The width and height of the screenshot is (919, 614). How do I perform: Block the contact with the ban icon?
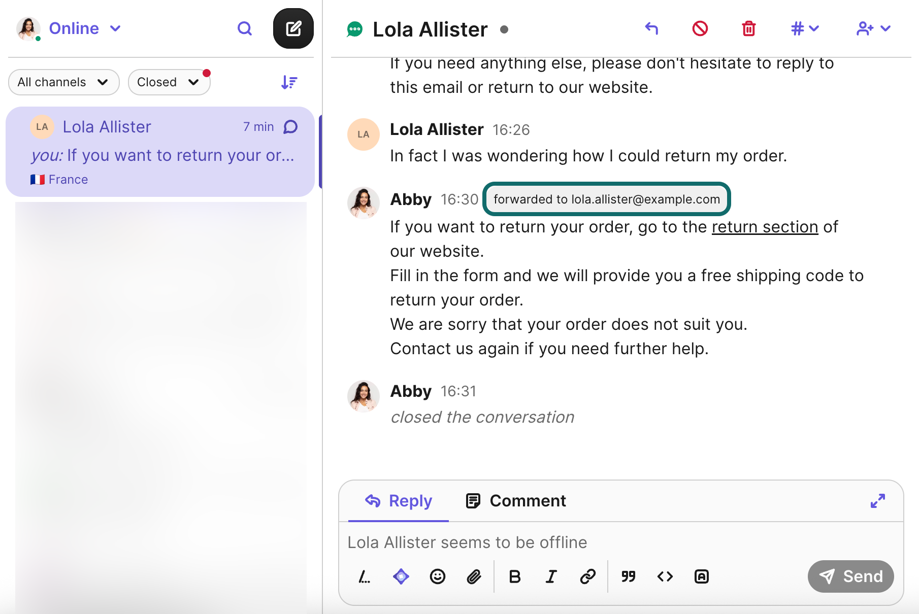(x=700, y=28)
